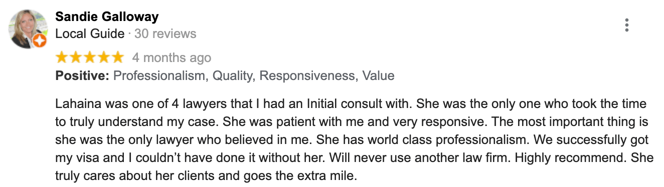Click the Local Guide label
The image size is (664, 187).
pos(90,34)
